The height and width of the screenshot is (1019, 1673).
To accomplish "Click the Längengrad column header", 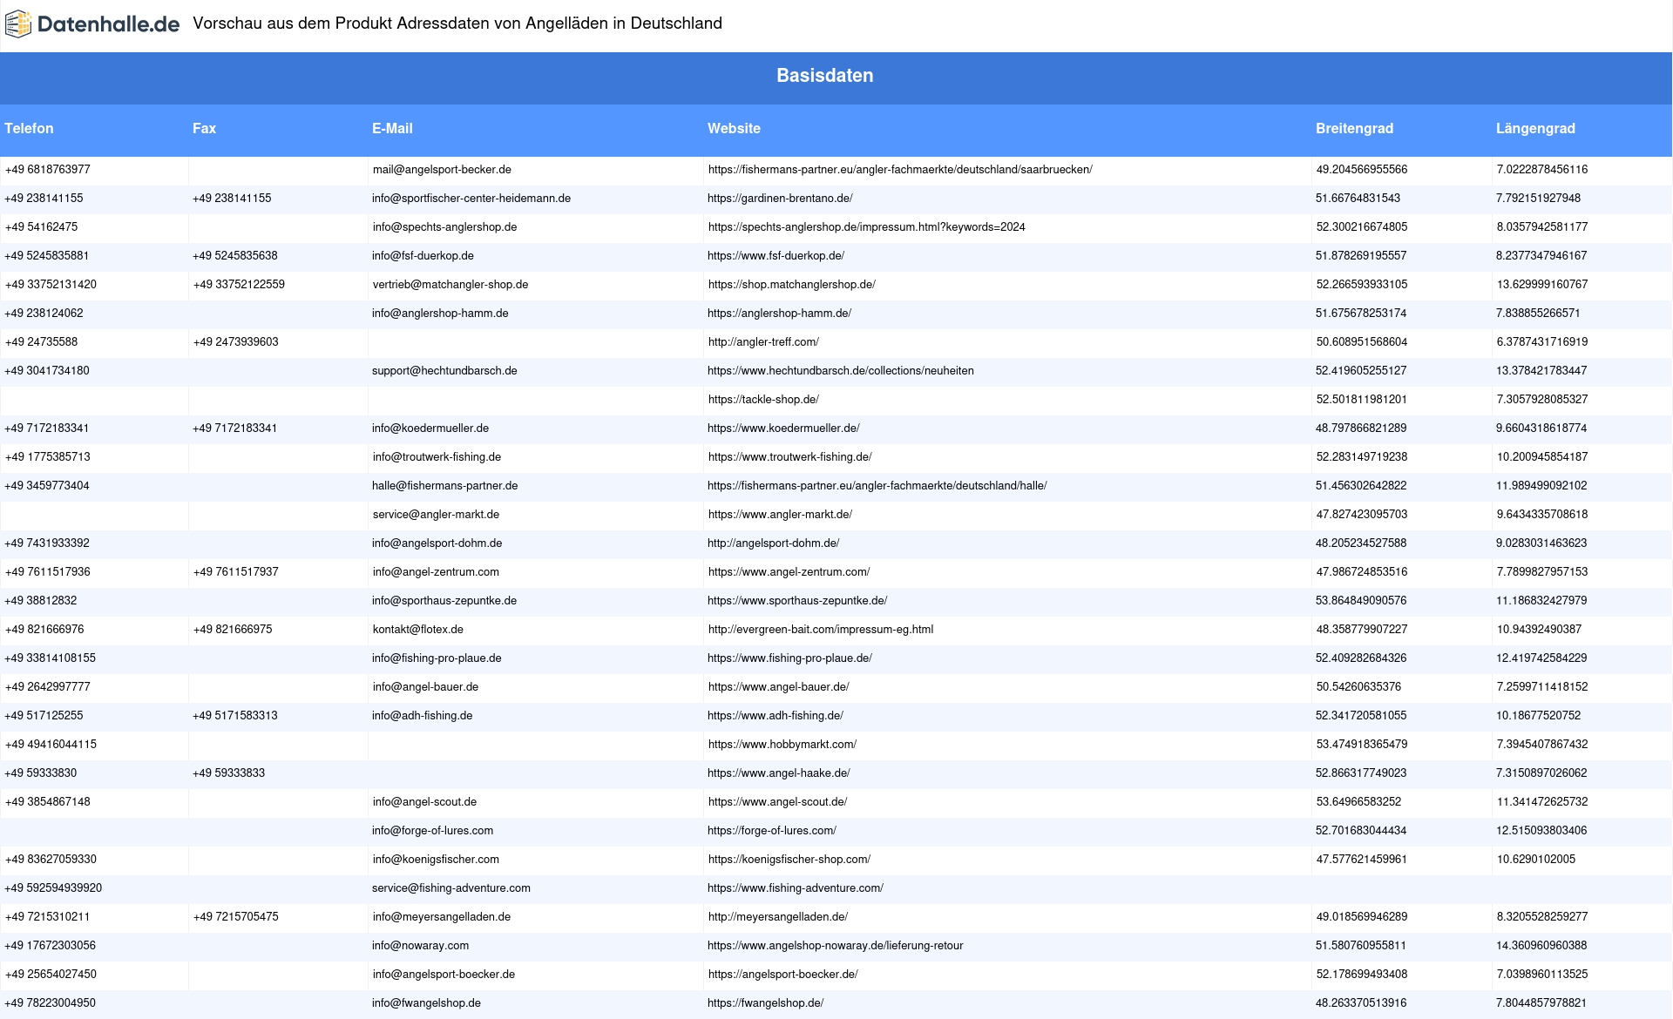I will point(1535,128).
